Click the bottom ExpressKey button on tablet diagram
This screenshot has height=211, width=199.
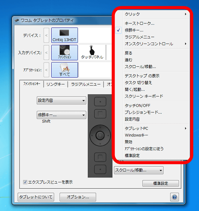[100, 170]
